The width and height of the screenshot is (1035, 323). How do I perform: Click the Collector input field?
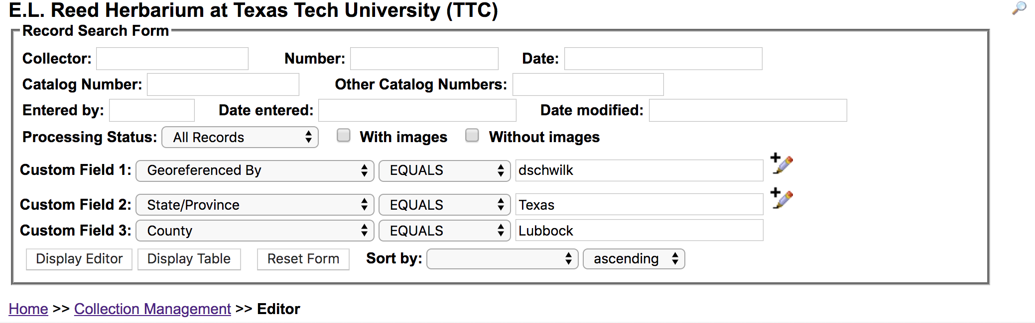[x=172, y=59]
